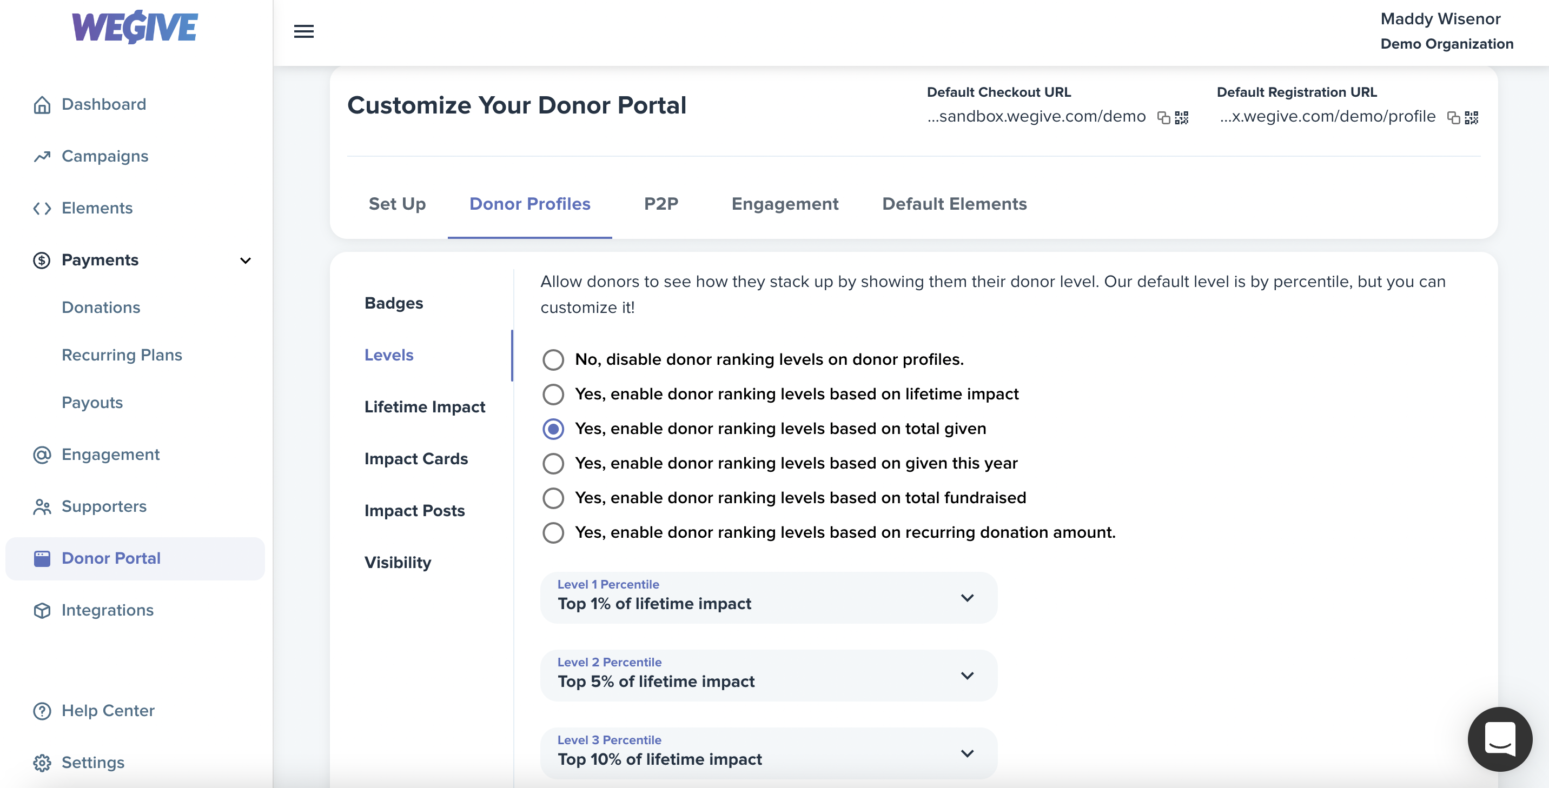
Task: Open the Impact Posts section
Action: coord(414,510)
